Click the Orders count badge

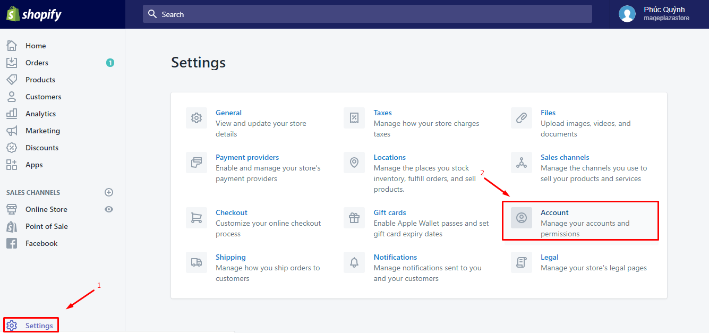110,63
